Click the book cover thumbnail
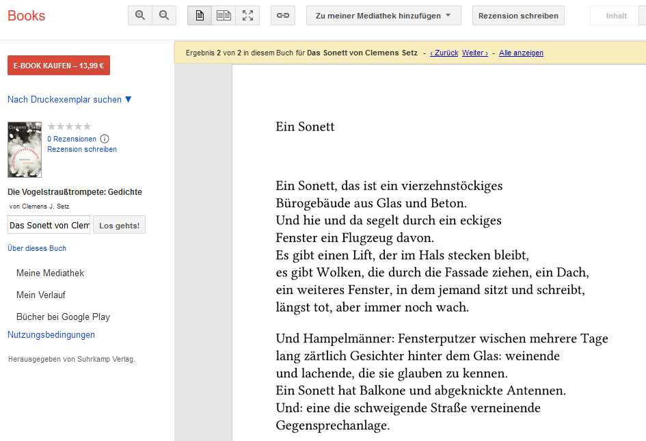The width and height of the screenshot is (646, 441). (x=25, y=150)
